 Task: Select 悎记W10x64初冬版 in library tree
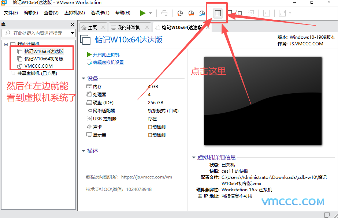(44, 59)
